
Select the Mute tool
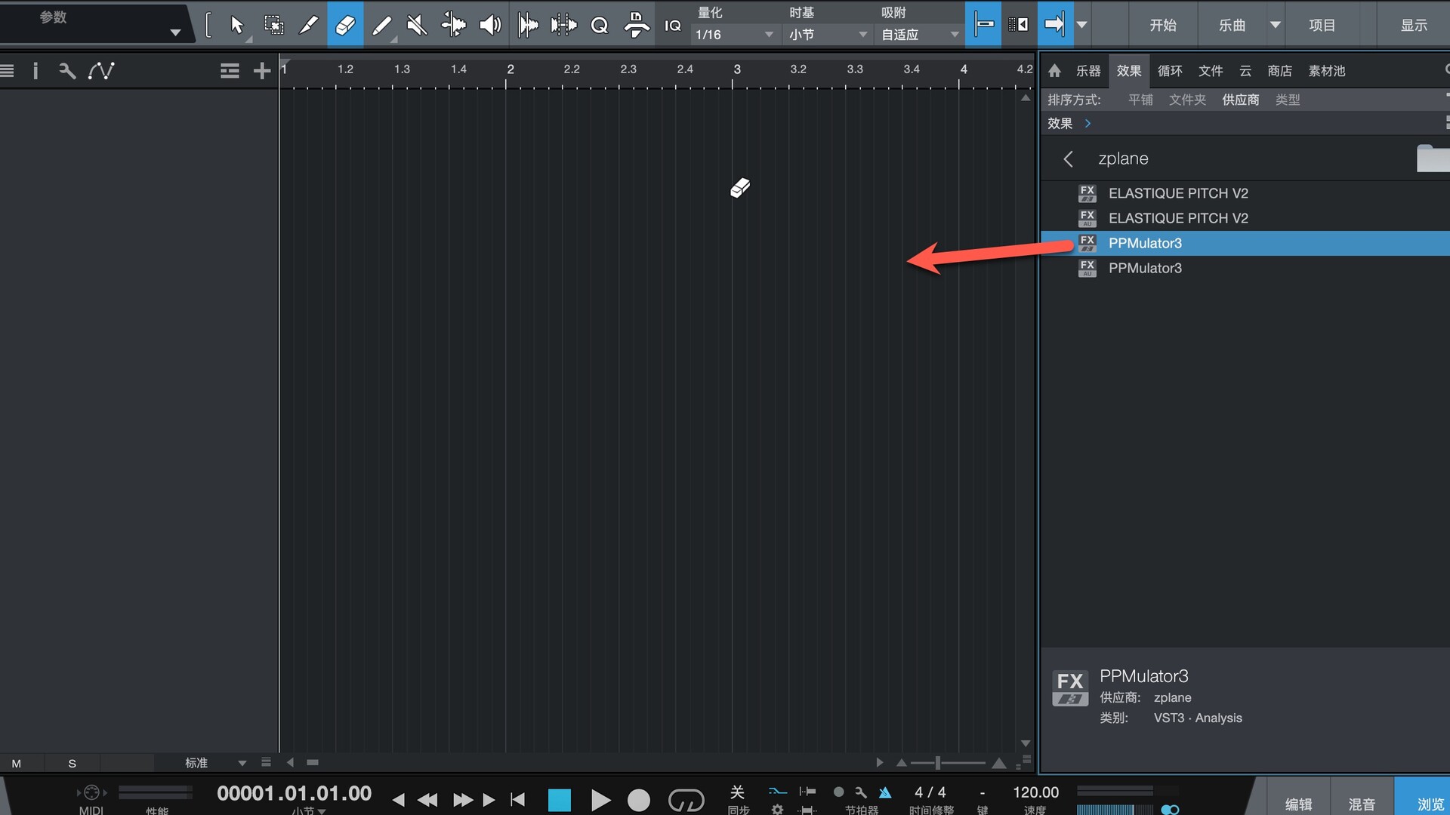tap(417, 25)
